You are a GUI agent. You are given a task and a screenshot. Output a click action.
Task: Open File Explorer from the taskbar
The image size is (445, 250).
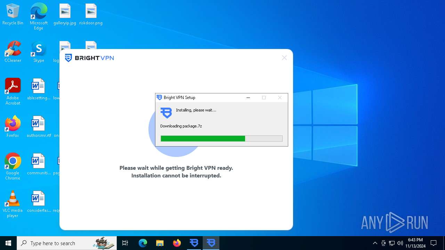pyautogui.click(x=160, y=243)
